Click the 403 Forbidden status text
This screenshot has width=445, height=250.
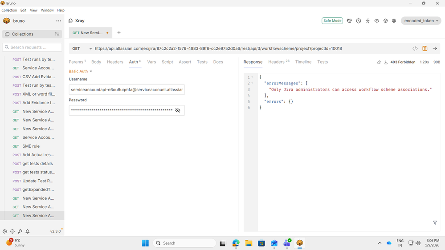[x=403, y=62]
